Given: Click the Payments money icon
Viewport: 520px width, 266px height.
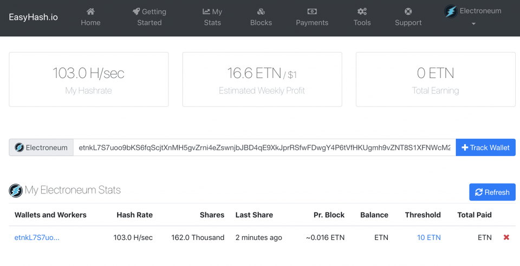Looking at the screenshot, I should click(312, 11).
